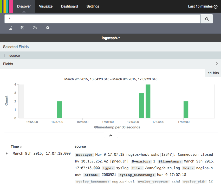Save the current search
Image resolution: width=221 pixels, height=189 pixels.
tap(22, 28)
